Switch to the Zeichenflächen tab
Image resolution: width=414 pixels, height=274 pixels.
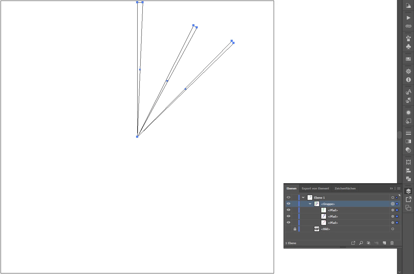coord(345,189)
